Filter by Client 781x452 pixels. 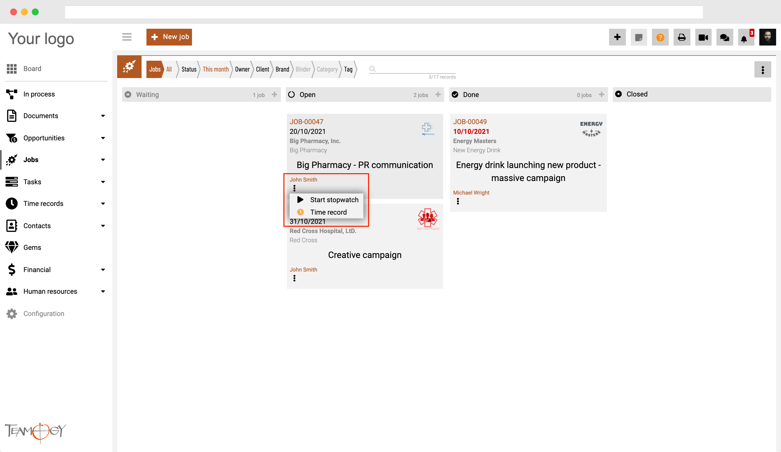pyautogui.click(x=263, y=69)
